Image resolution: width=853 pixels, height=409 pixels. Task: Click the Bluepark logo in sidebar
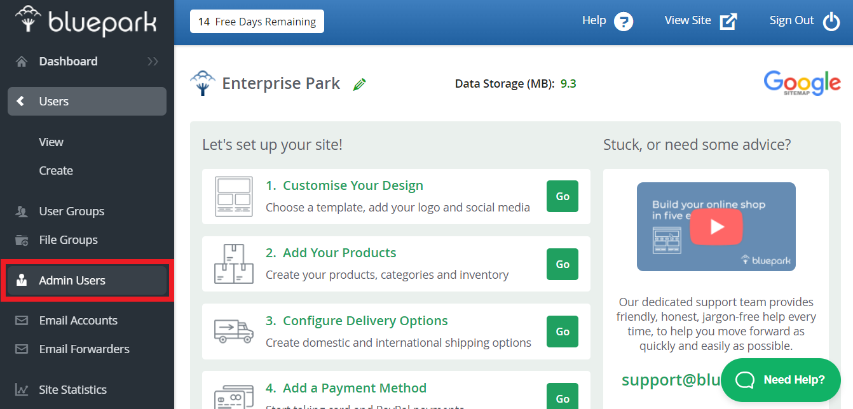pos(86,22)
